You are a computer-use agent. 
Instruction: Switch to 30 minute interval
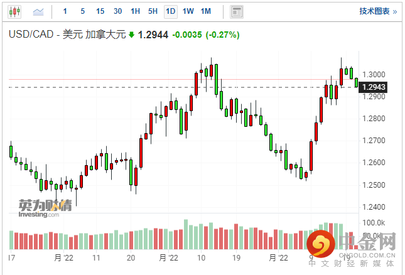tap(118, 11)
